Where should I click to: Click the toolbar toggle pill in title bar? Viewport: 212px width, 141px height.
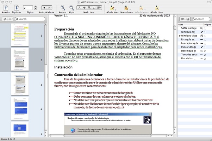208,2
